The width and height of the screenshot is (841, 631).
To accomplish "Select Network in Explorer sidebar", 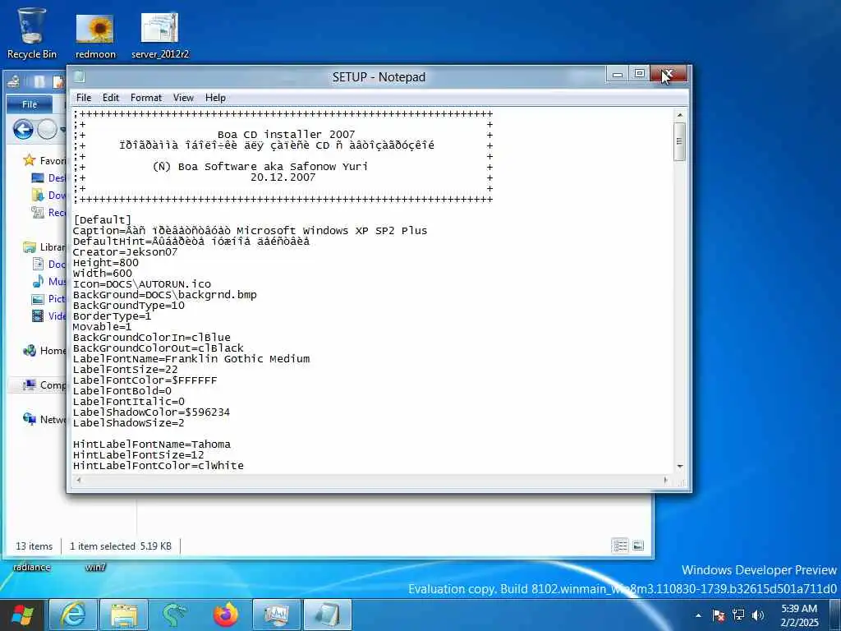I will click(44, 419).
